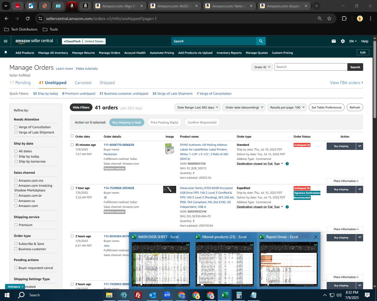
Task: Open the Chrome profile avatar
Action: tap(360, 19)
